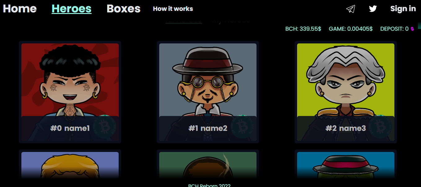This screenshot has width=421, height=187.
Task: Click the DEPOSIT: 0 balance text
Action: 394,29
